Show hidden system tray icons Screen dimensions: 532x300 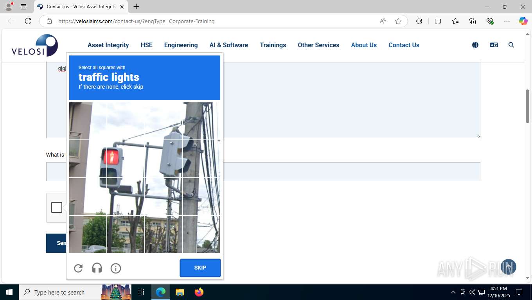pyautogui.click(x=453, y=292)
